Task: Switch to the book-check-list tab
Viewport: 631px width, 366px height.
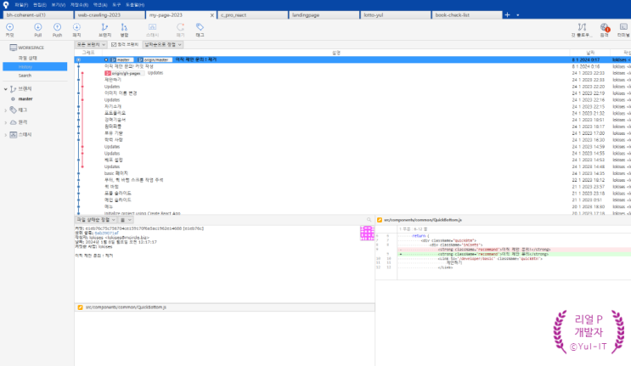Action: point(467,15)
